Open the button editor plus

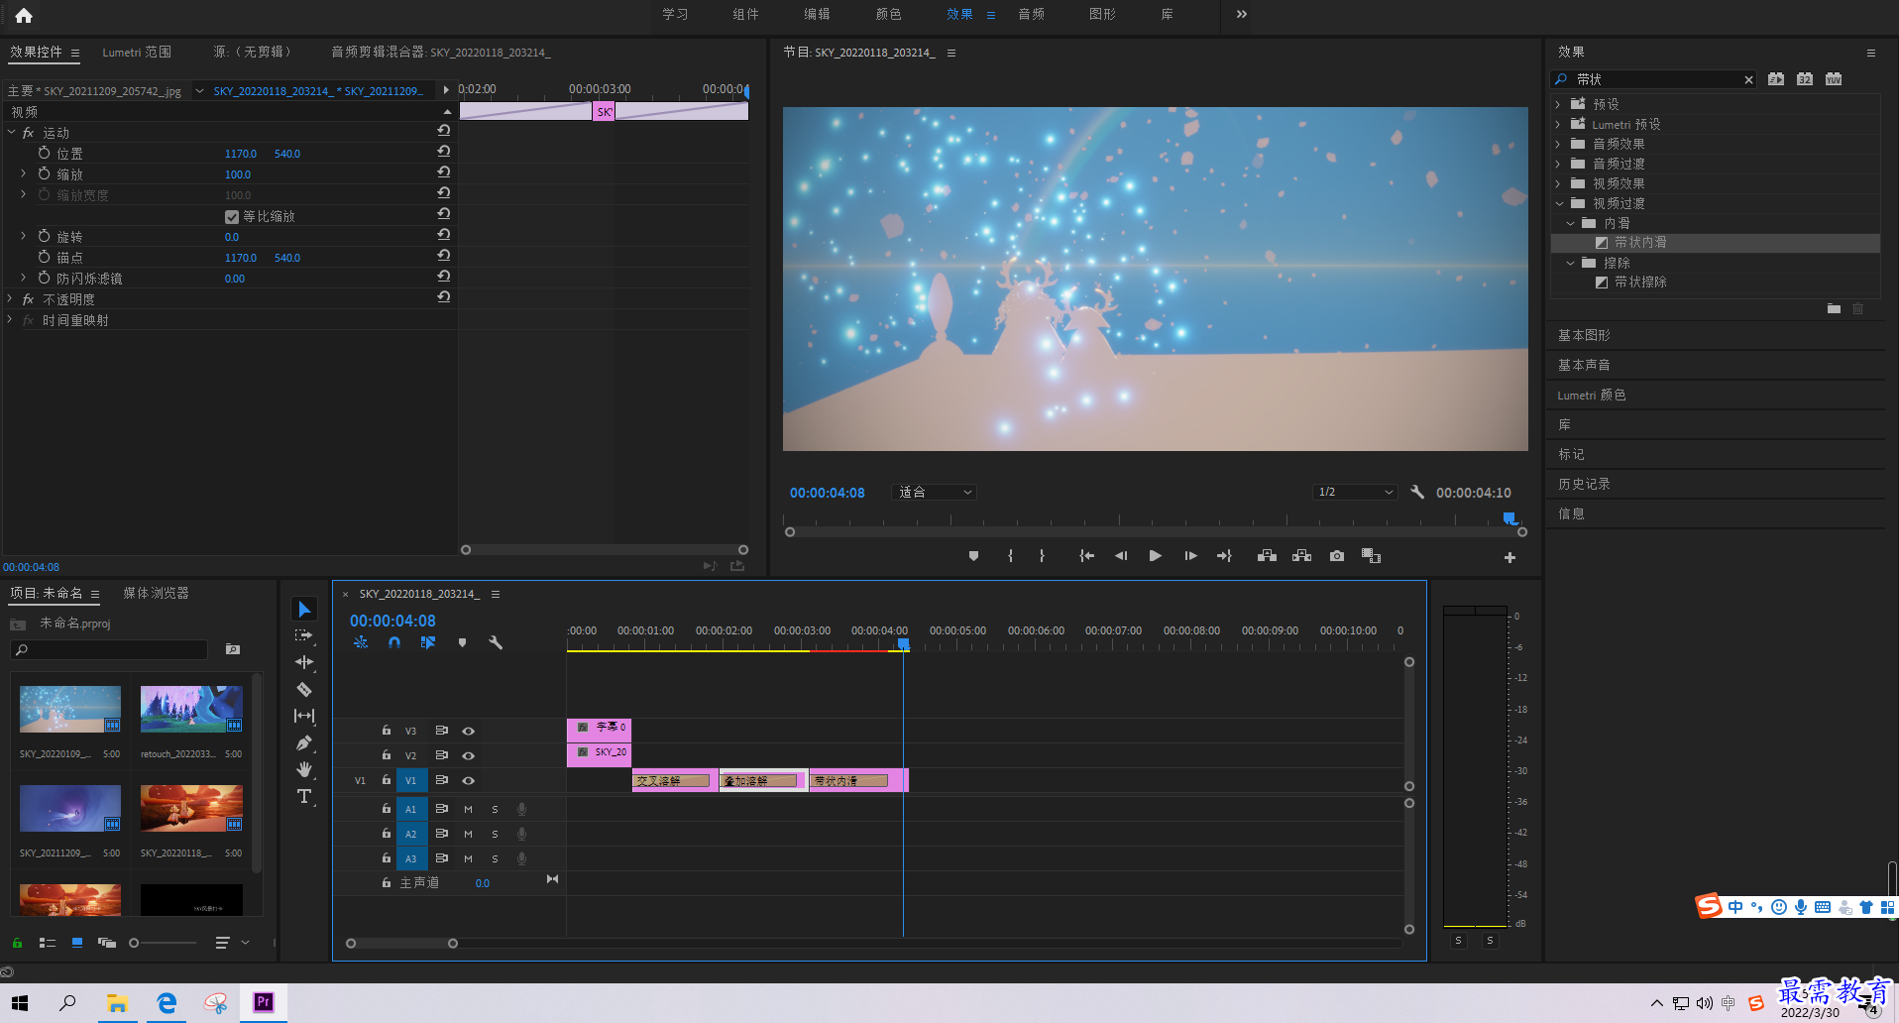1509,557
